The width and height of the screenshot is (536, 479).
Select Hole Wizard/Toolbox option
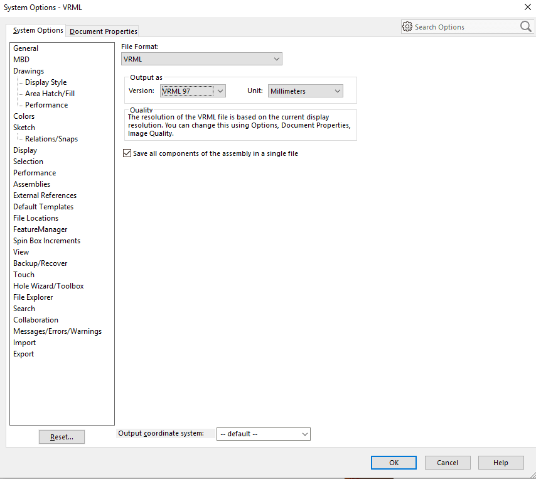click(x=48, y=285)
